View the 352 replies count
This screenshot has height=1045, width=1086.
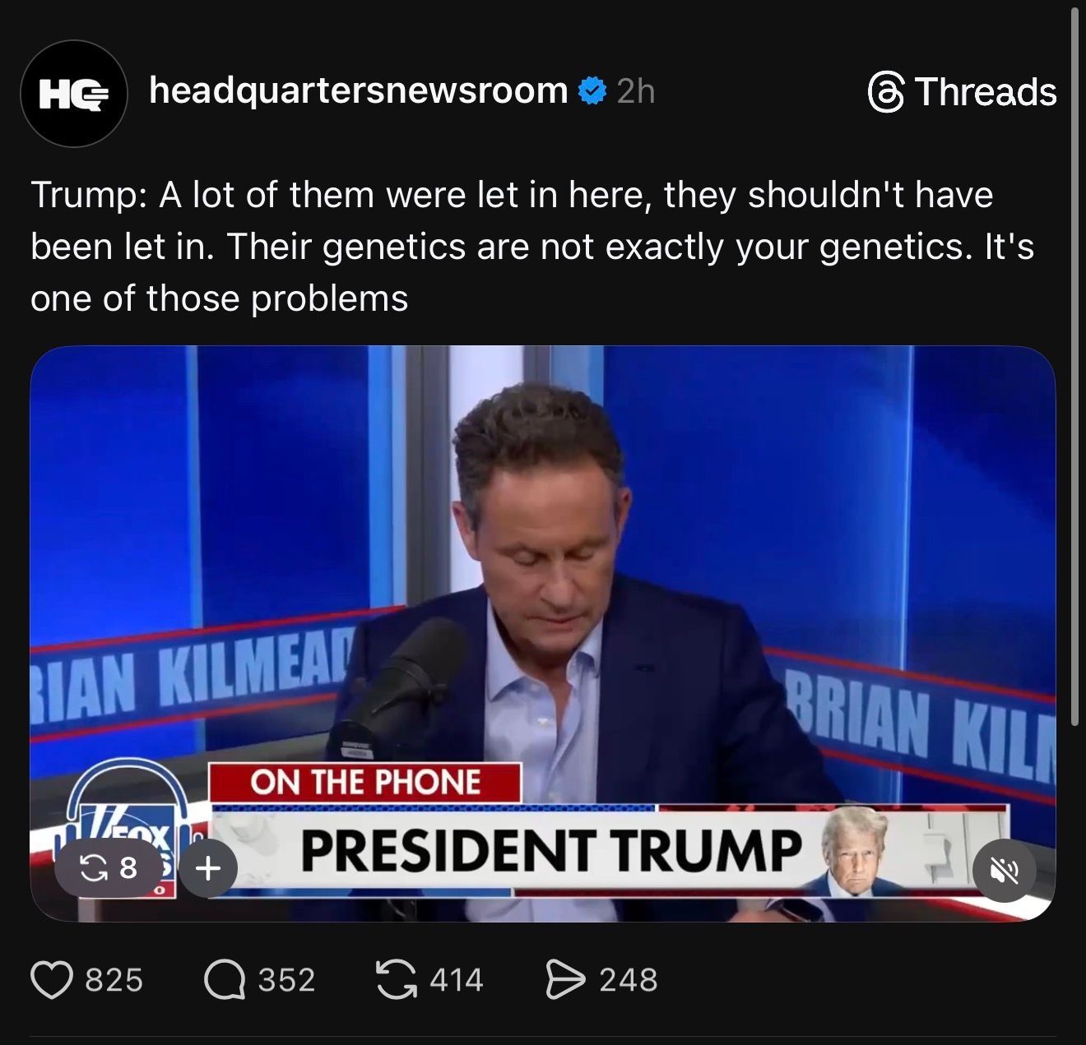[286, 980]
